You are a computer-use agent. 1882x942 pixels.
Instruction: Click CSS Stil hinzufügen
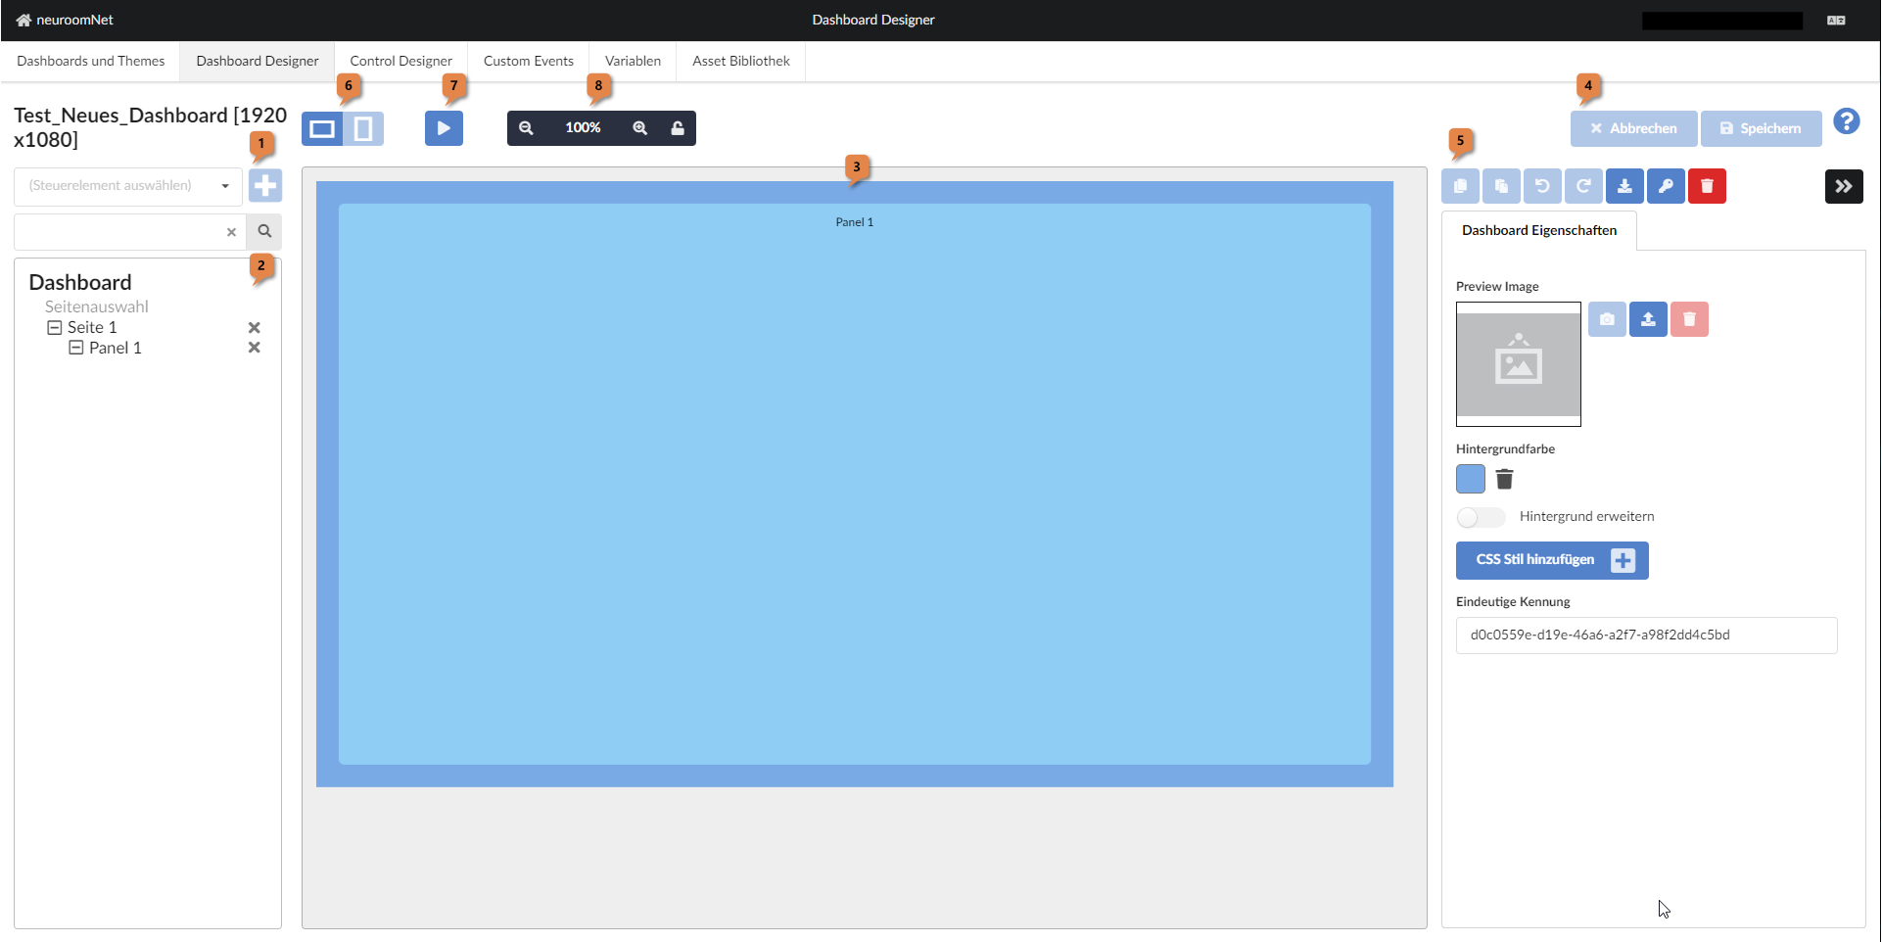pos(1551,560)
